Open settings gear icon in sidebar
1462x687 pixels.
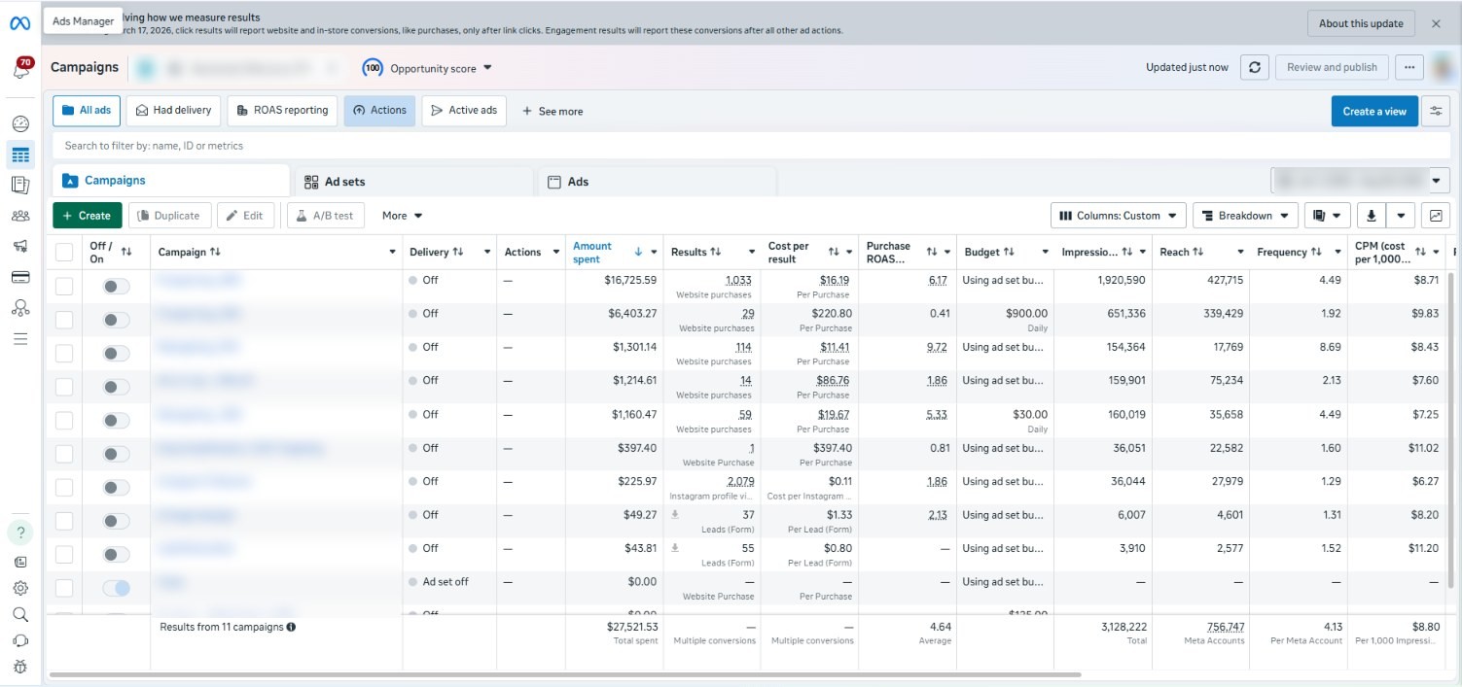pyautogui.click(x=20, y=588)
